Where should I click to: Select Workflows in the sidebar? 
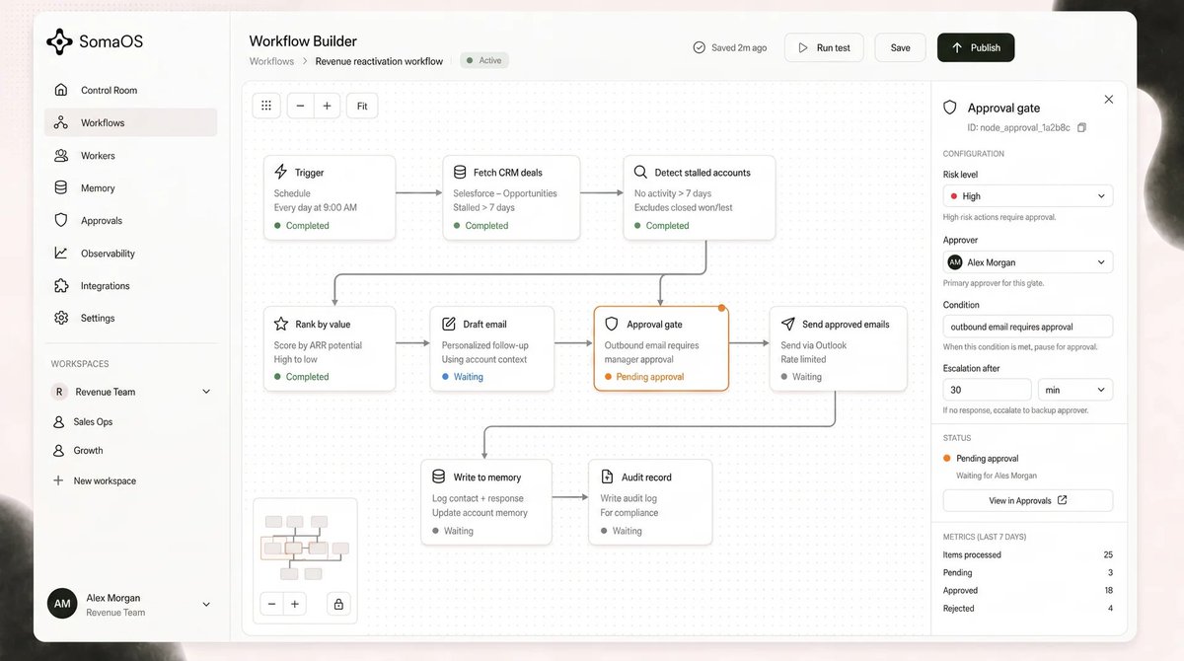(130, 122)
